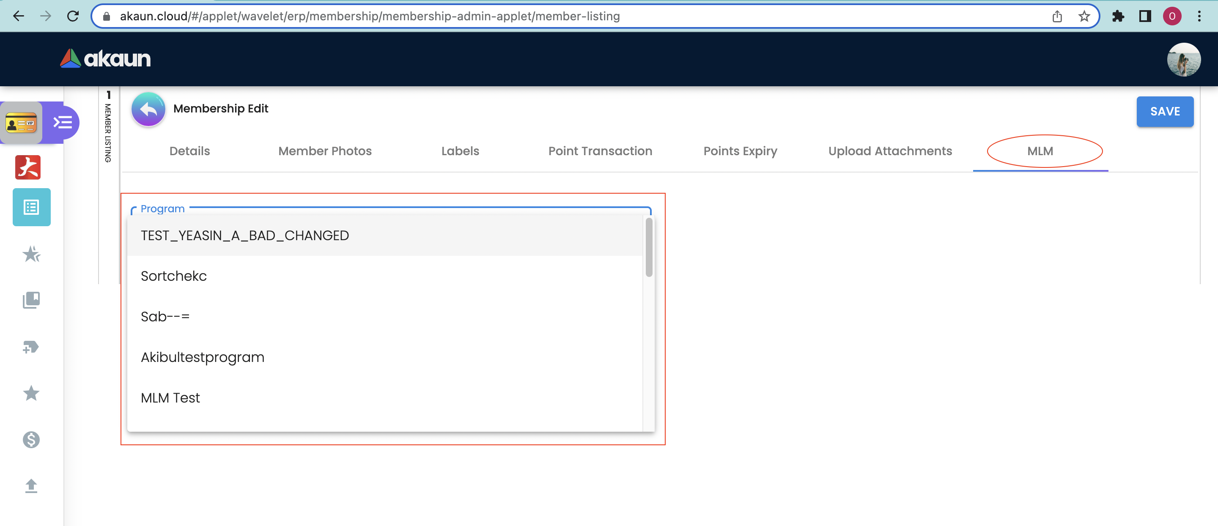The image size is (1218, 526).
Task: Select Sortchekc program option
Action: coord(173,276)
